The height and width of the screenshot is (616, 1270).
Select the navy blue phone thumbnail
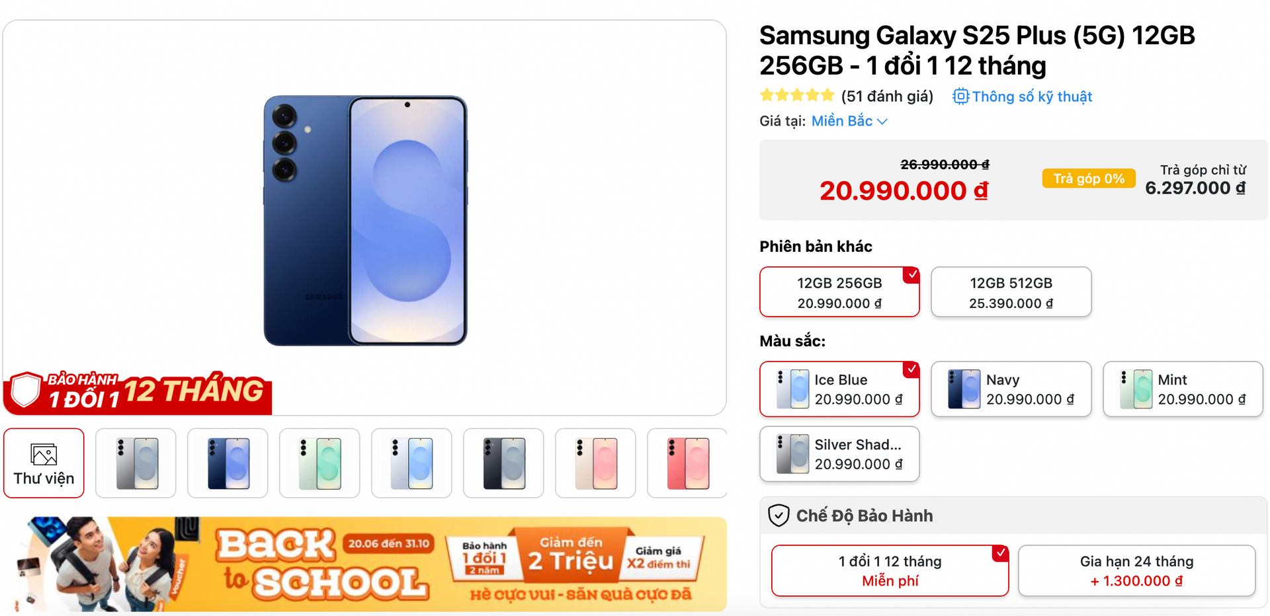pyautogui.click(x=228, y=463)
